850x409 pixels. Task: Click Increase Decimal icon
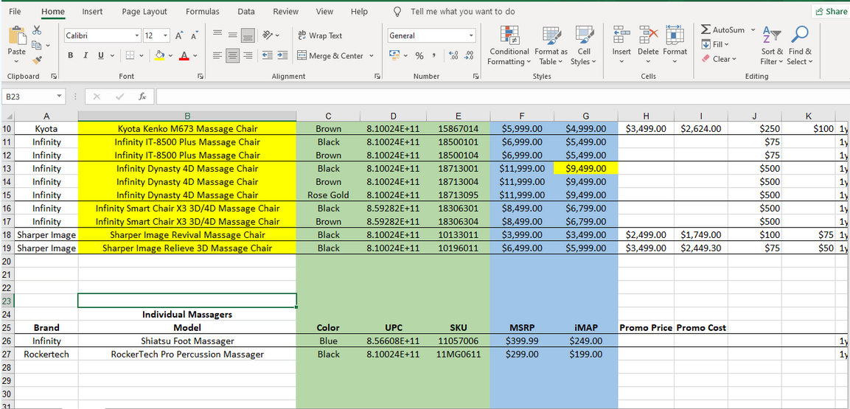point(454,55)
